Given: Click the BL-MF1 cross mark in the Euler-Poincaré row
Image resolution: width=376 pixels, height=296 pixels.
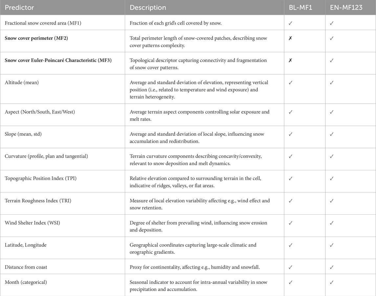Looking at the screenshot, I should click(291, 61).
